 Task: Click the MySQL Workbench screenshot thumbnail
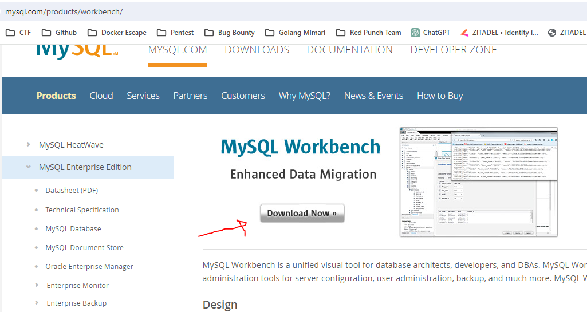click(x=478, y=182)
